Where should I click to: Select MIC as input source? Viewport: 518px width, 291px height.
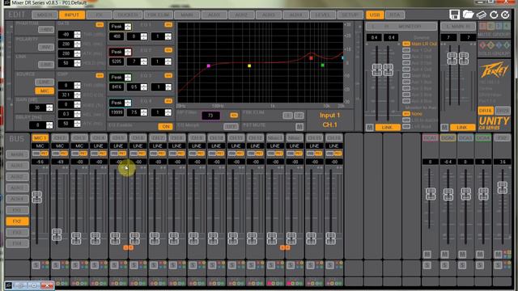pos(45,91)
